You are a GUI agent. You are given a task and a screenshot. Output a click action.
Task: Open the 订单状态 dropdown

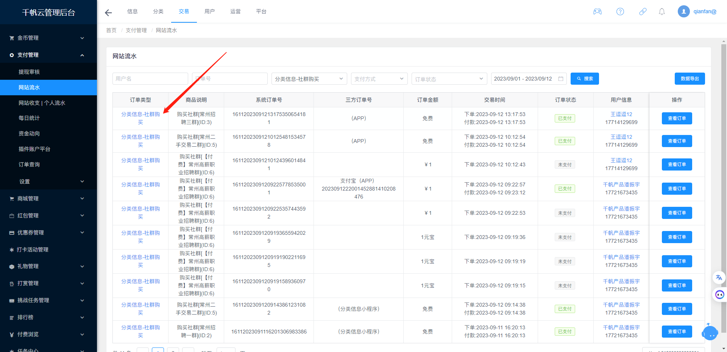click(449, 79)
